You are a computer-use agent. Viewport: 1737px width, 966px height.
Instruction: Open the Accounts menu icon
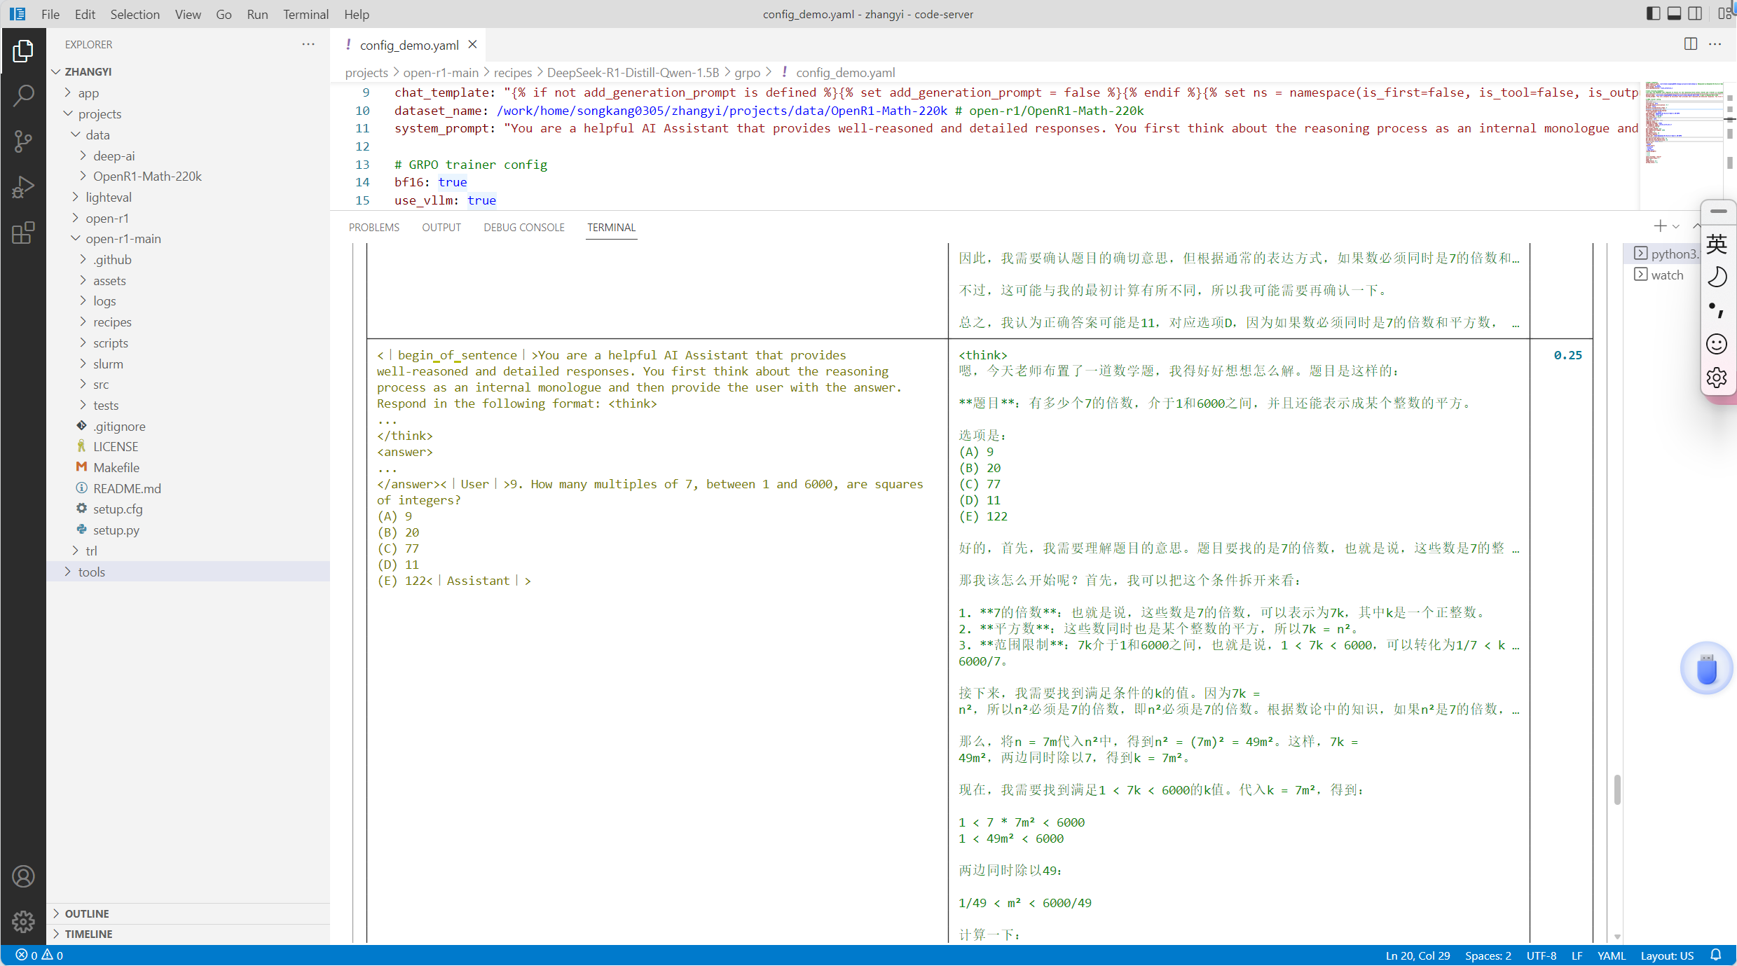coord(23,876)
